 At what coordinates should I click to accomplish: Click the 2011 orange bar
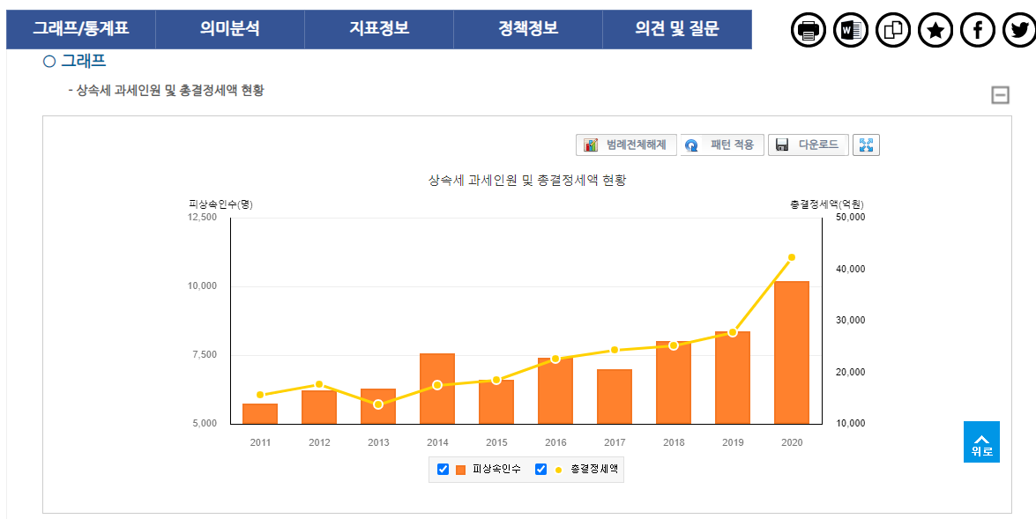click(260, 413)
